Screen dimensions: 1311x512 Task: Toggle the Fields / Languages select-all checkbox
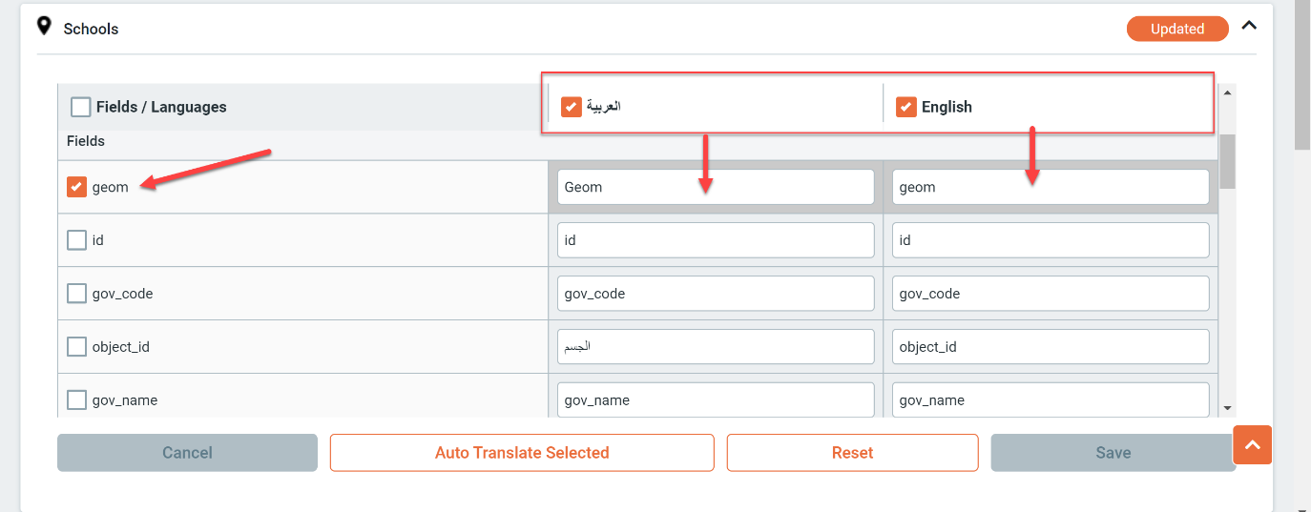pos(81,107)
